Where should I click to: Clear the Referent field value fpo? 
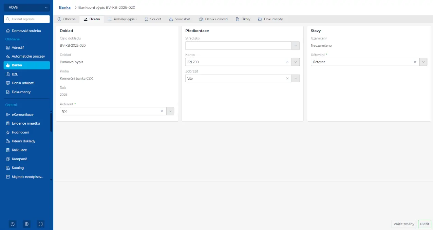[162, 111]
